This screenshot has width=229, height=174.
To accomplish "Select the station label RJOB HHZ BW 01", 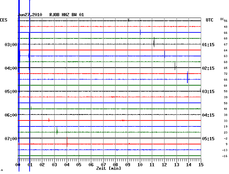I will [x=67, y=15].
